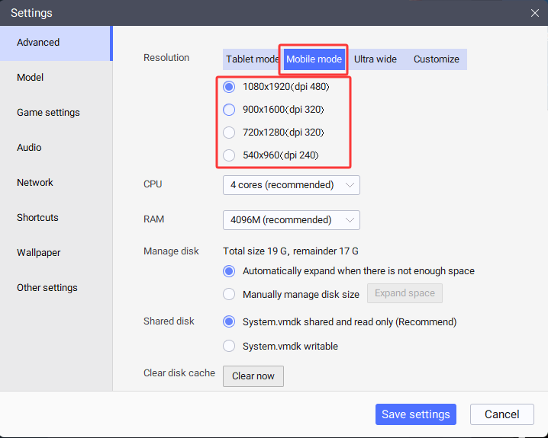This screenshot has width=548, height=438.
Task: Pick the 540x960 dpi 240 option
Action: click(x=229, y=155)
